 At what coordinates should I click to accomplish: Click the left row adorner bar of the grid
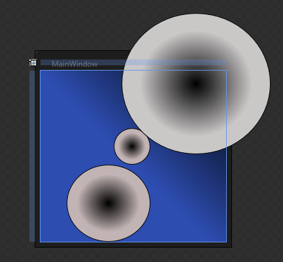[x=32, y=156]
